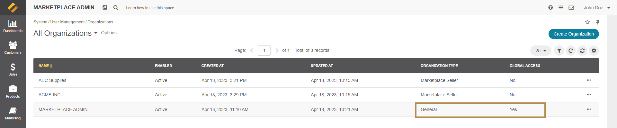617x128 pixels.
Task: Open the Marketing sidebar menu
Action: coord(13,114)
